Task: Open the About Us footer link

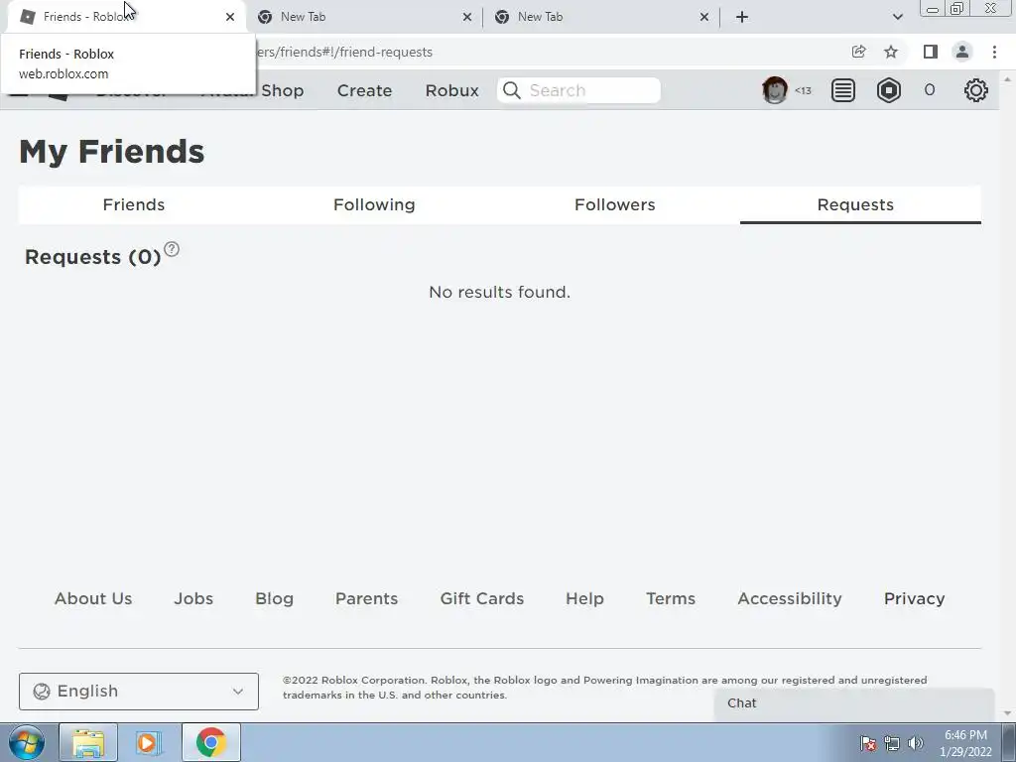Action: tap(93, 598)
